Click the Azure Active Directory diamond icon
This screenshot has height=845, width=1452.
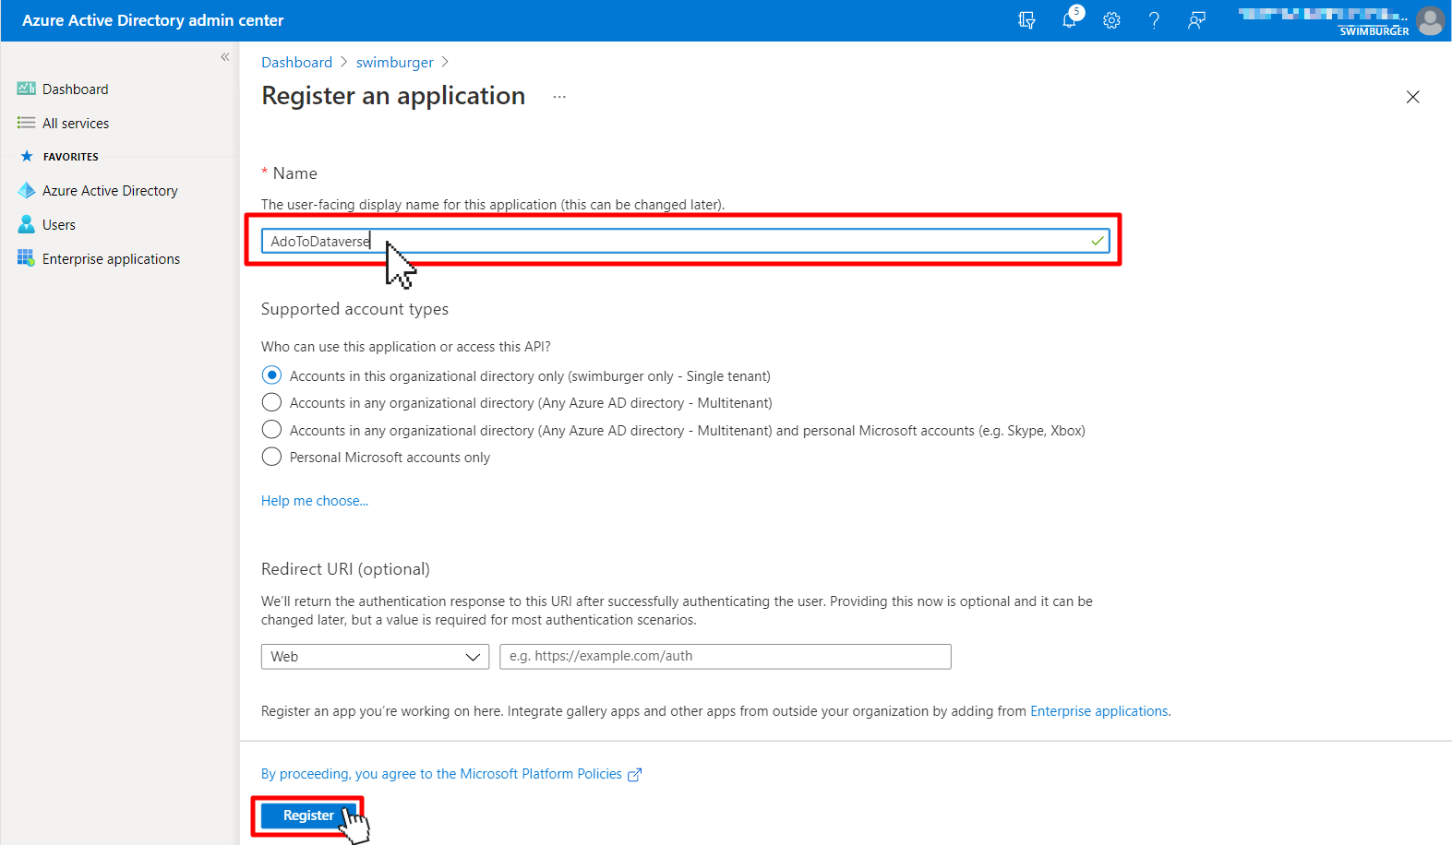pos(27,190)
